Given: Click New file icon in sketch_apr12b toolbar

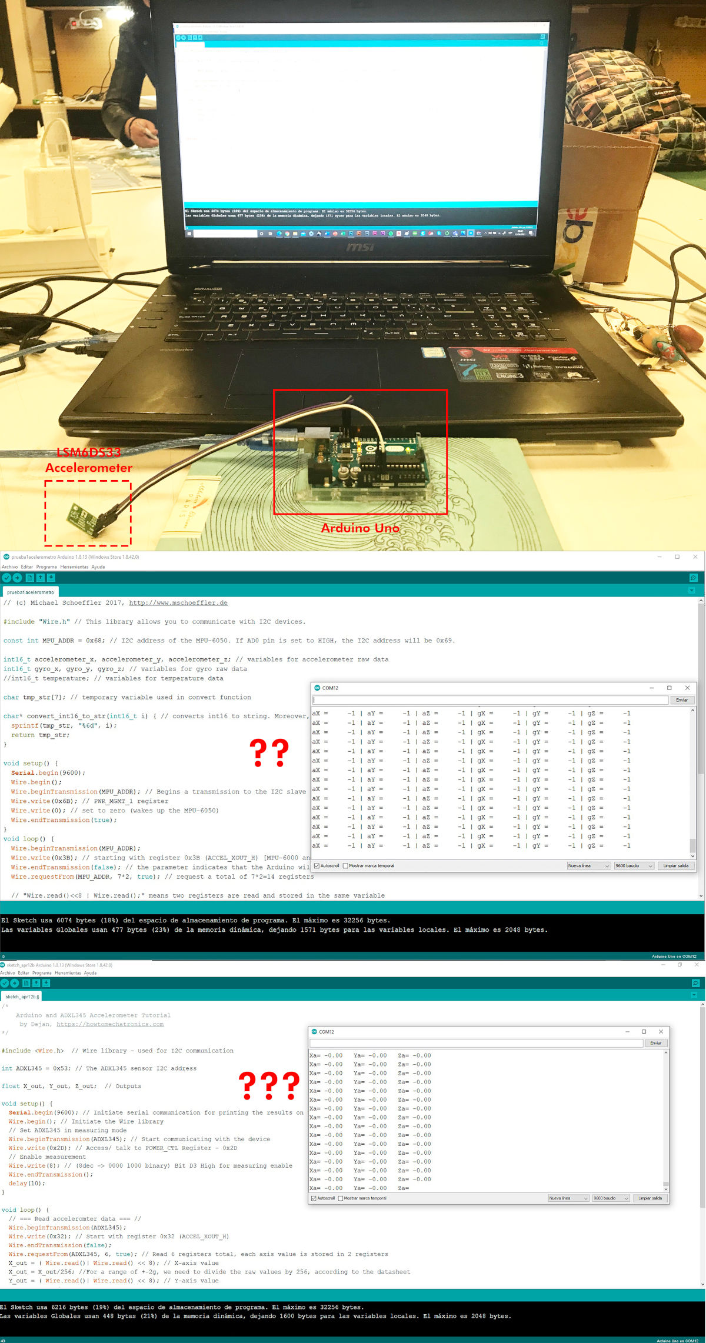Looking at the screenshot, I should [26, 983].
